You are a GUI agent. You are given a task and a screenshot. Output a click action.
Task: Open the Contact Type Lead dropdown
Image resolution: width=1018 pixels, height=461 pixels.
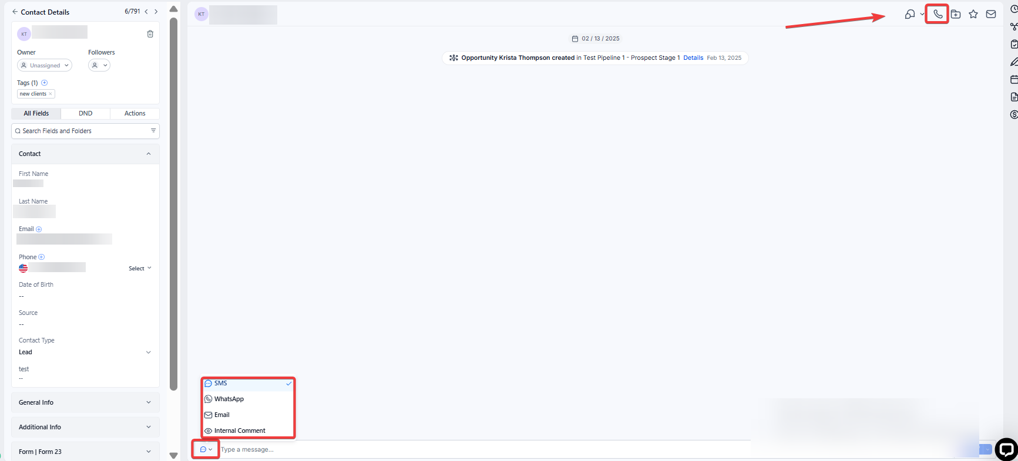(x=85, y=352)
